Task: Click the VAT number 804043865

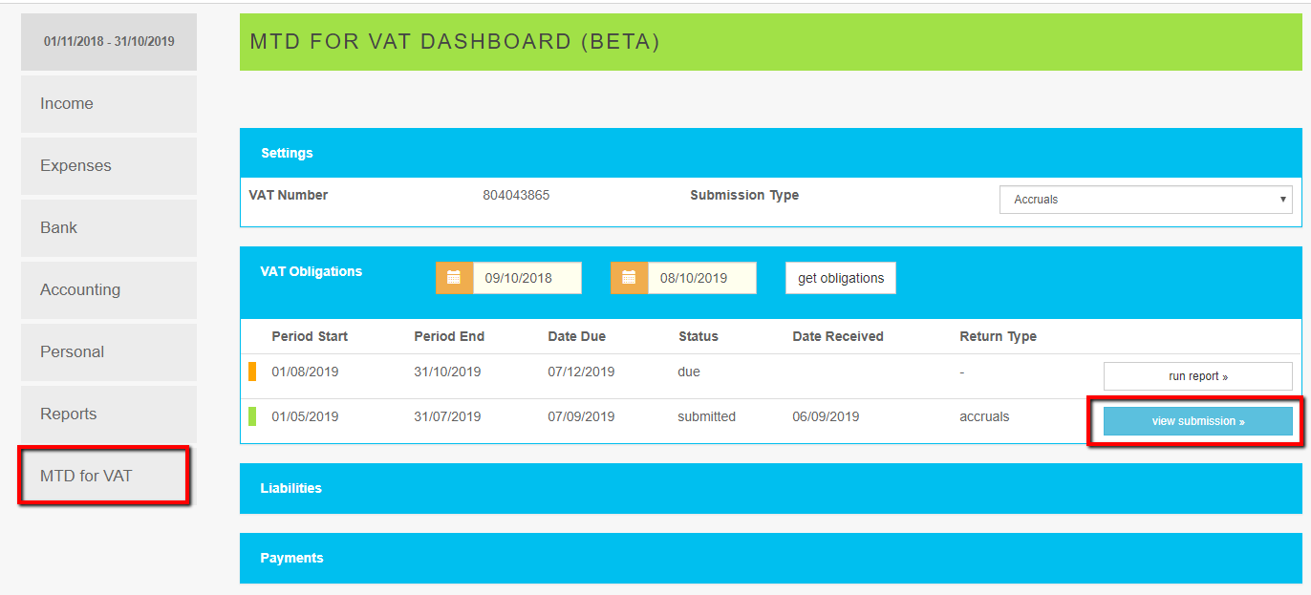Action: click(x=516, y=195)
